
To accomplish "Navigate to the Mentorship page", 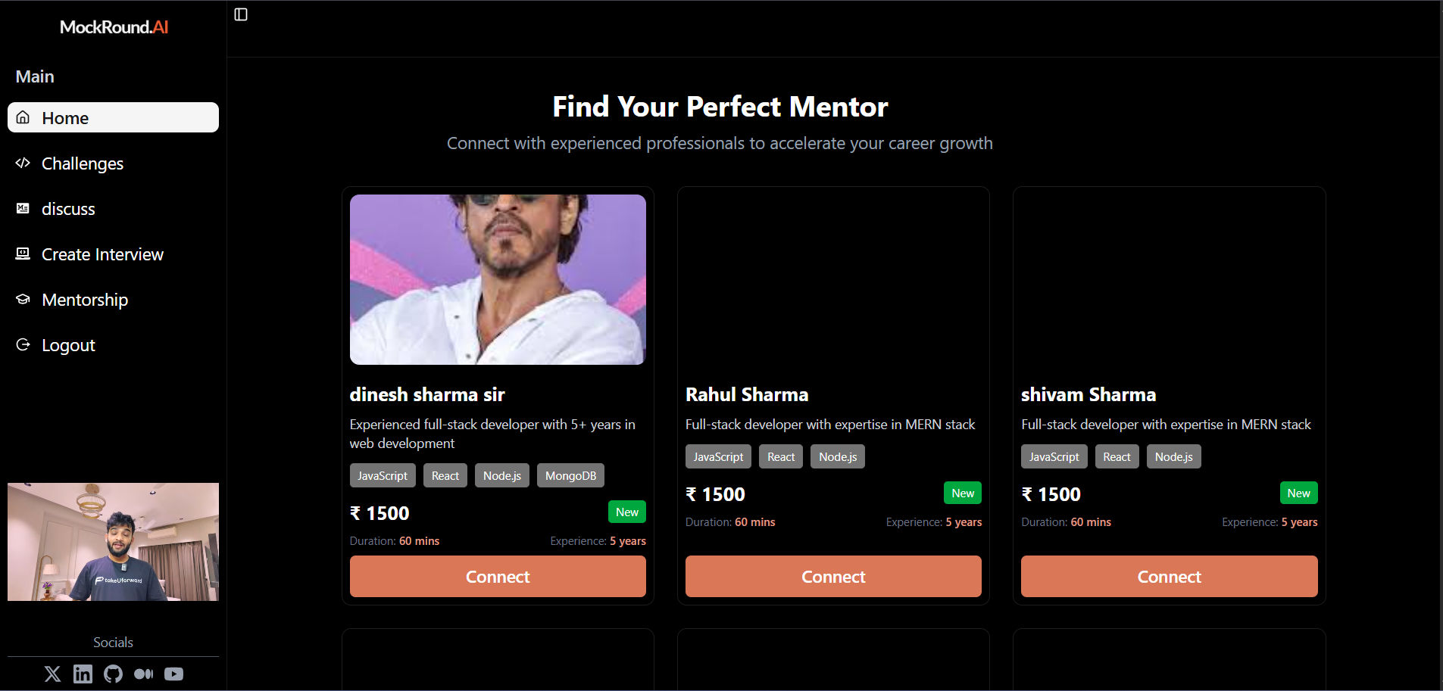I will (85, 300).
